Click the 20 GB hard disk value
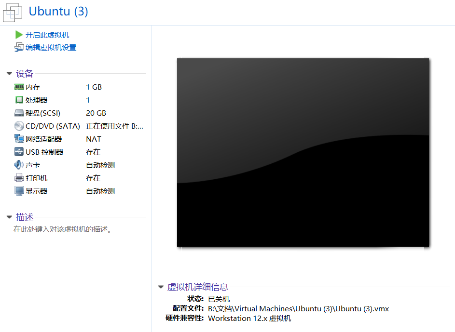 click(x=96, y=113)
